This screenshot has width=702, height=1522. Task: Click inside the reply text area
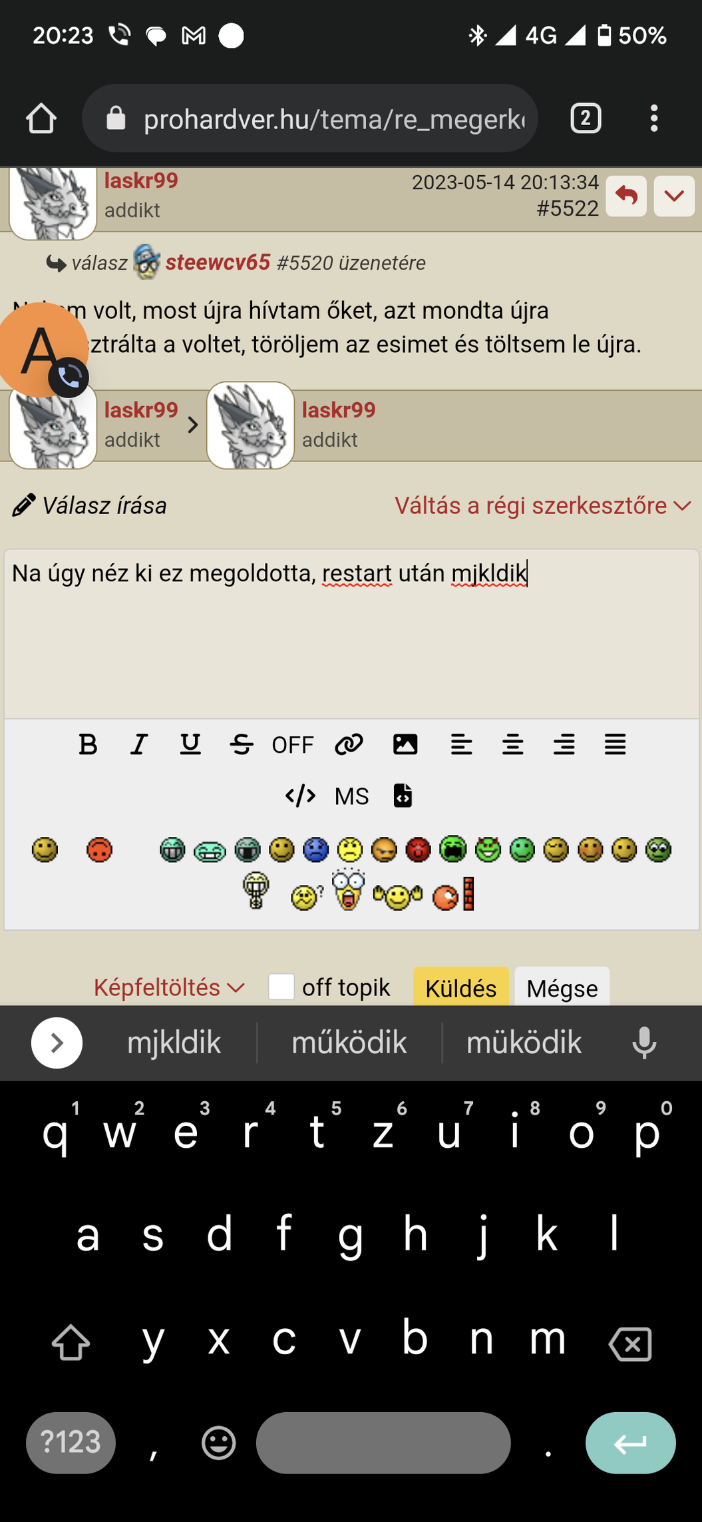[351, 633]
